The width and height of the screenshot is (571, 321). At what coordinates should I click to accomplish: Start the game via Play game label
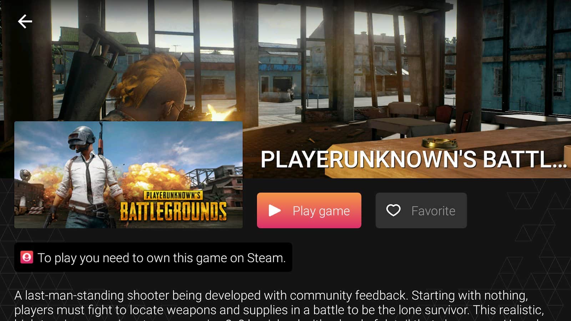[321, 211]
